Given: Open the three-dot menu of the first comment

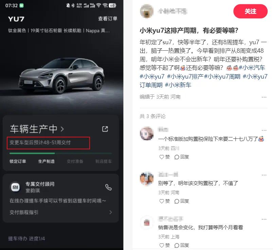Looking at the screenshot, I should tap(264, 130).
